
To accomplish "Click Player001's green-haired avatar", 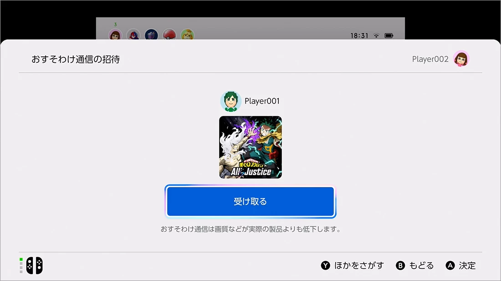I will (231, 101).
